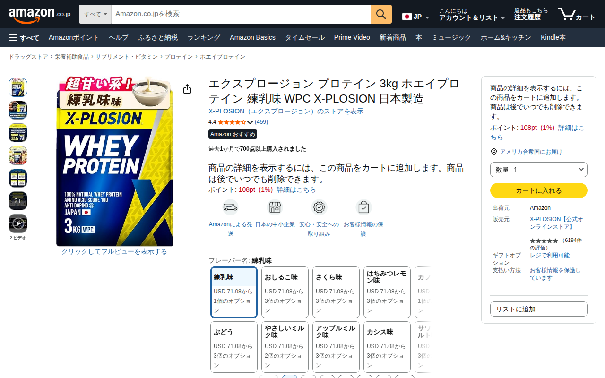Click 詳細はこちら link in product points line

(x=296, y=189)
